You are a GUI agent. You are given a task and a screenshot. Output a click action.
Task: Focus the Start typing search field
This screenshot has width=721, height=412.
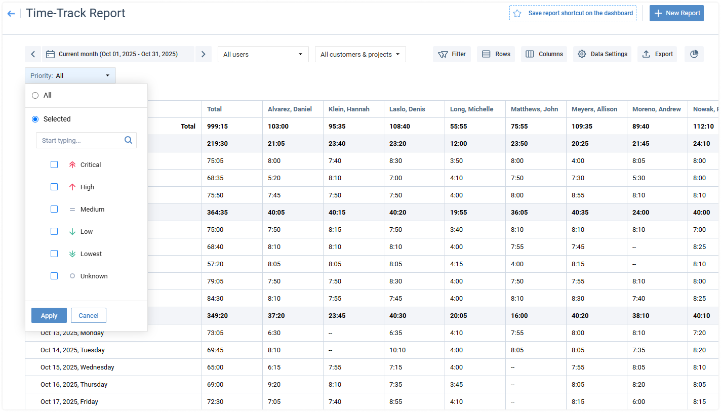(x=80, y=140)
